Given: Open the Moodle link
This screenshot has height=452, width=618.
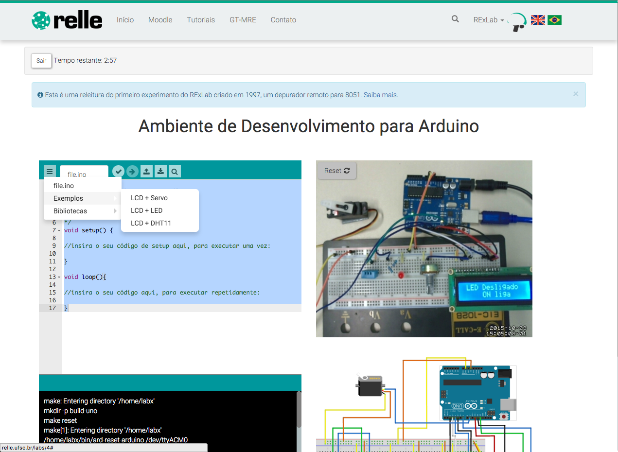Looking at the screenshot, I should coord(160,20).
